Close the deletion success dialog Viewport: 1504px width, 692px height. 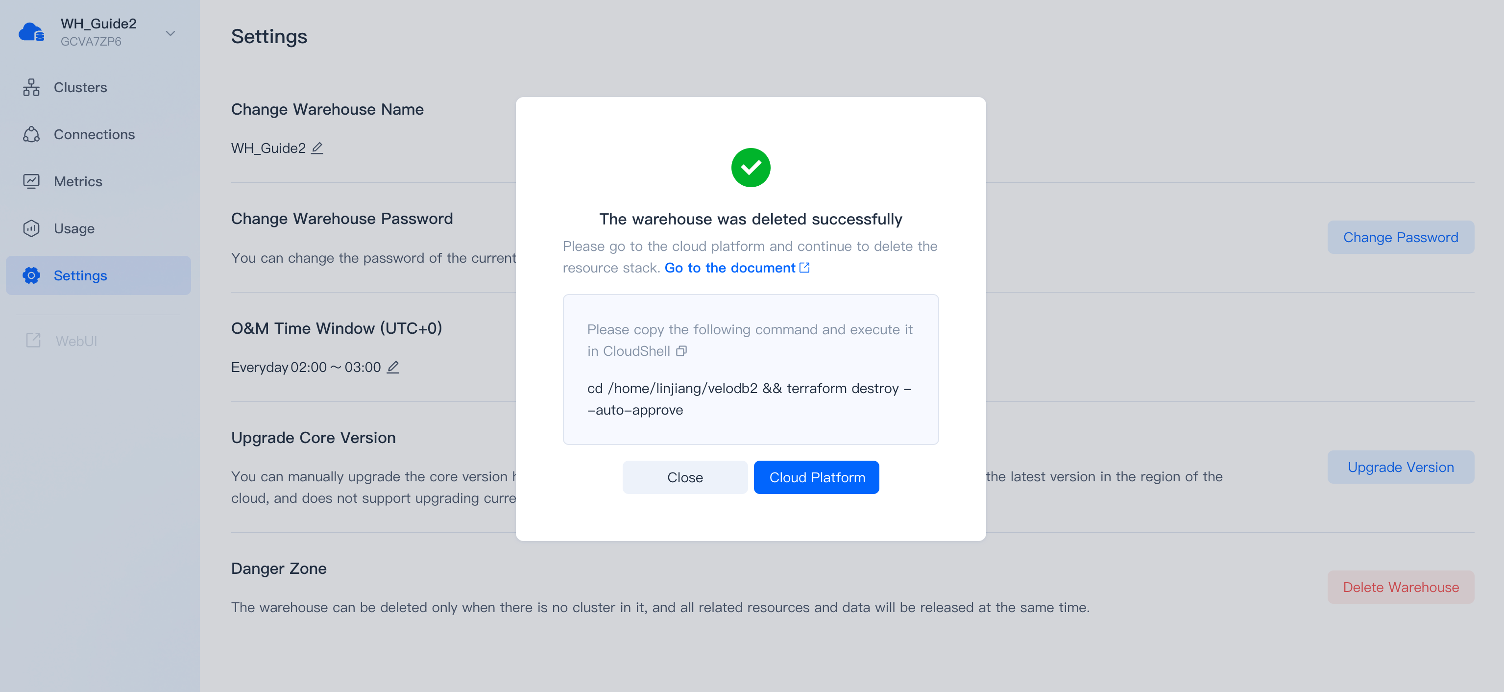point(685,477)
